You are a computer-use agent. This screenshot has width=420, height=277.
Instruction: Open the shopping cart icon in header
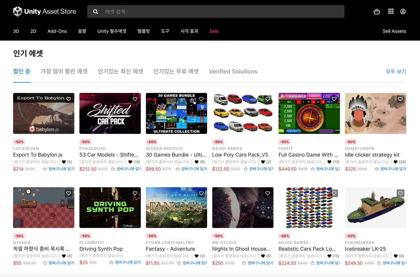point(377,11)
